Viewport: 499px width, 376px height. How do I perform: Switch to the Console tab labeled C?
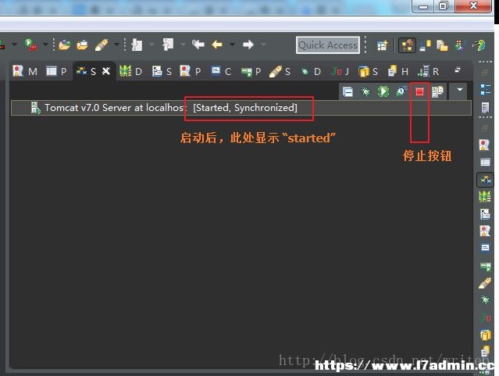pos(221,71)
